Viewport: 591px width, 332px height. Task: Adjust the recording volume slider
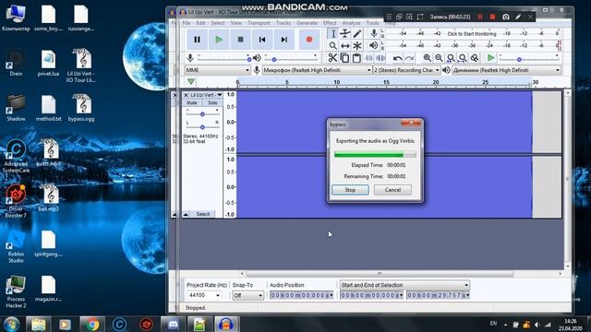pos(223,58)
